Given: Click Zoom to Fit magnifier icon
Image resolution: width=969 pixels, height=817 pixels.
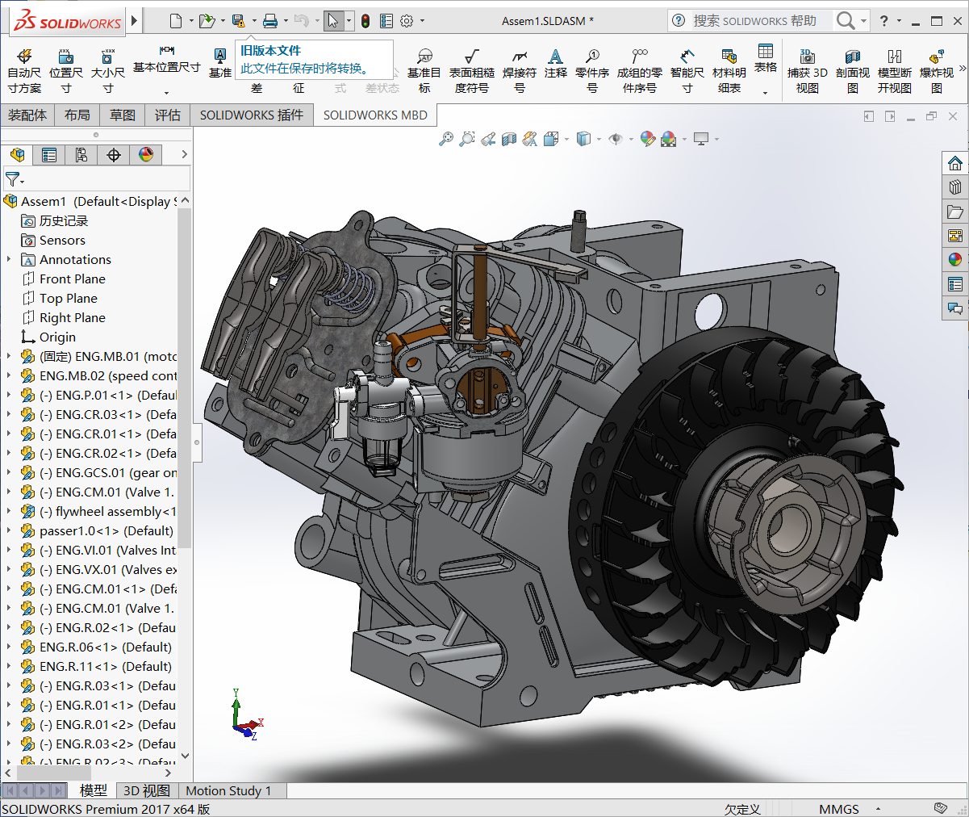Looking at the screenshot, I should (446, 139).
